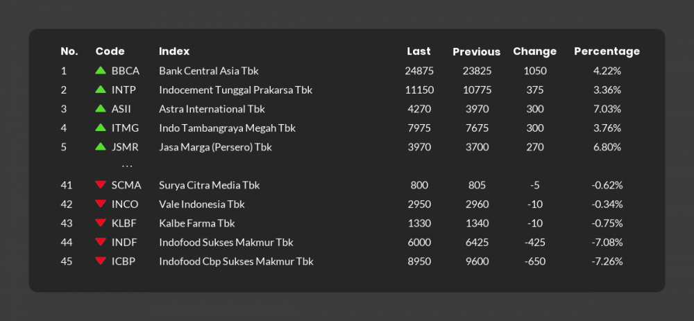This screenshot has width=694, height=321.
Task: Click the green up arrow beside BBCA
Action: click(x=101, y=71)
